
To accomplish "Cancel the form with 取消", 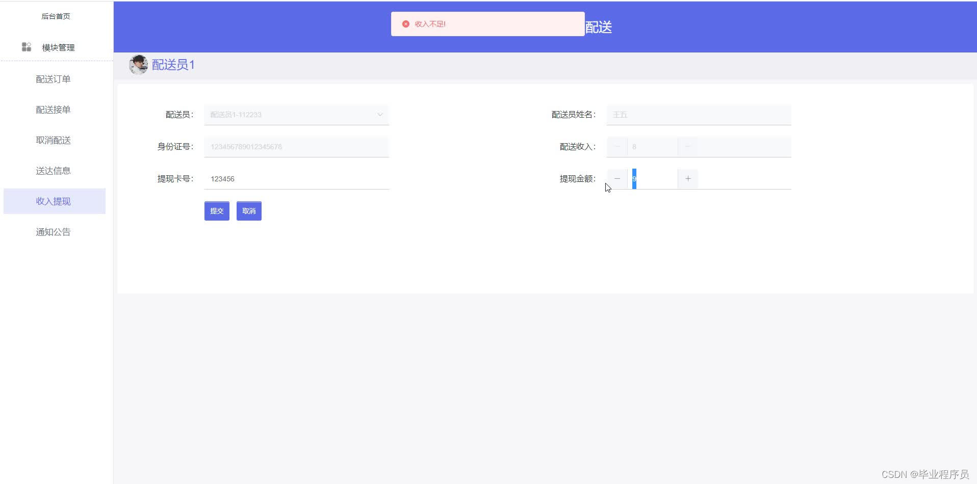I will point(249,211).
